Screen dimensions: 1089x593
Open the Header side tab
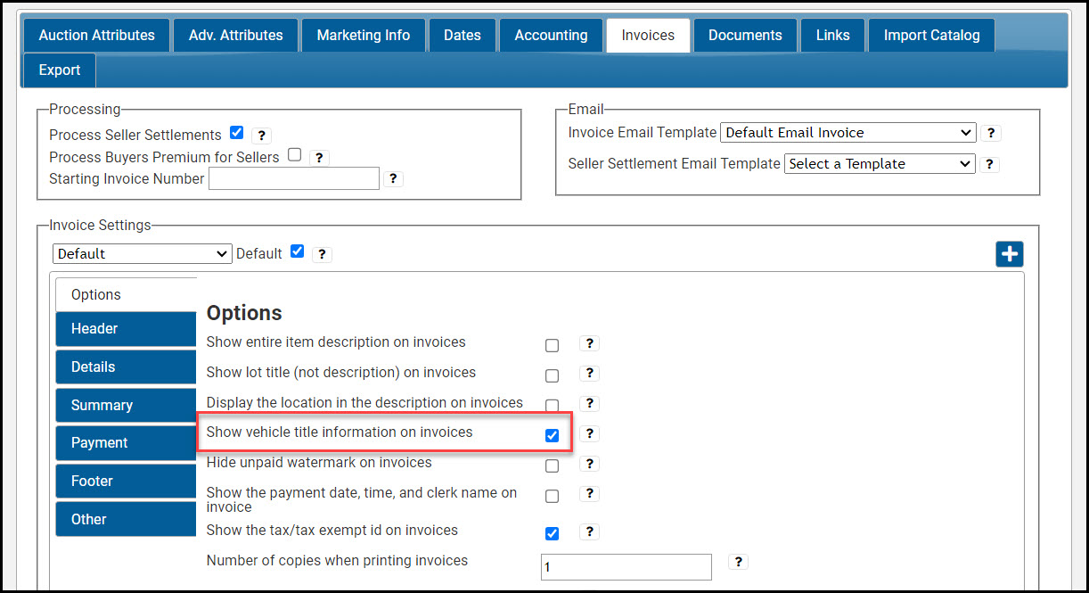coord(126,329)
